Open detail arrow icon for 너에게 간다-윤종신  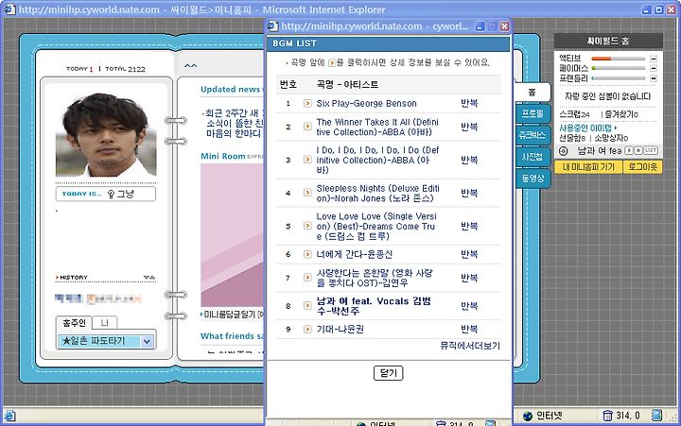[307, 254]
